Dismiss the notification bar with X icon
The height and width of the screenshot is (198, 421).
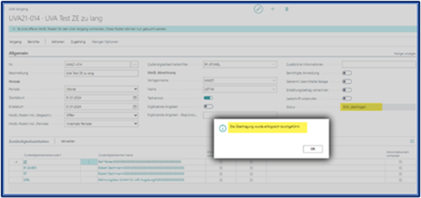click(x=14, y=29)
